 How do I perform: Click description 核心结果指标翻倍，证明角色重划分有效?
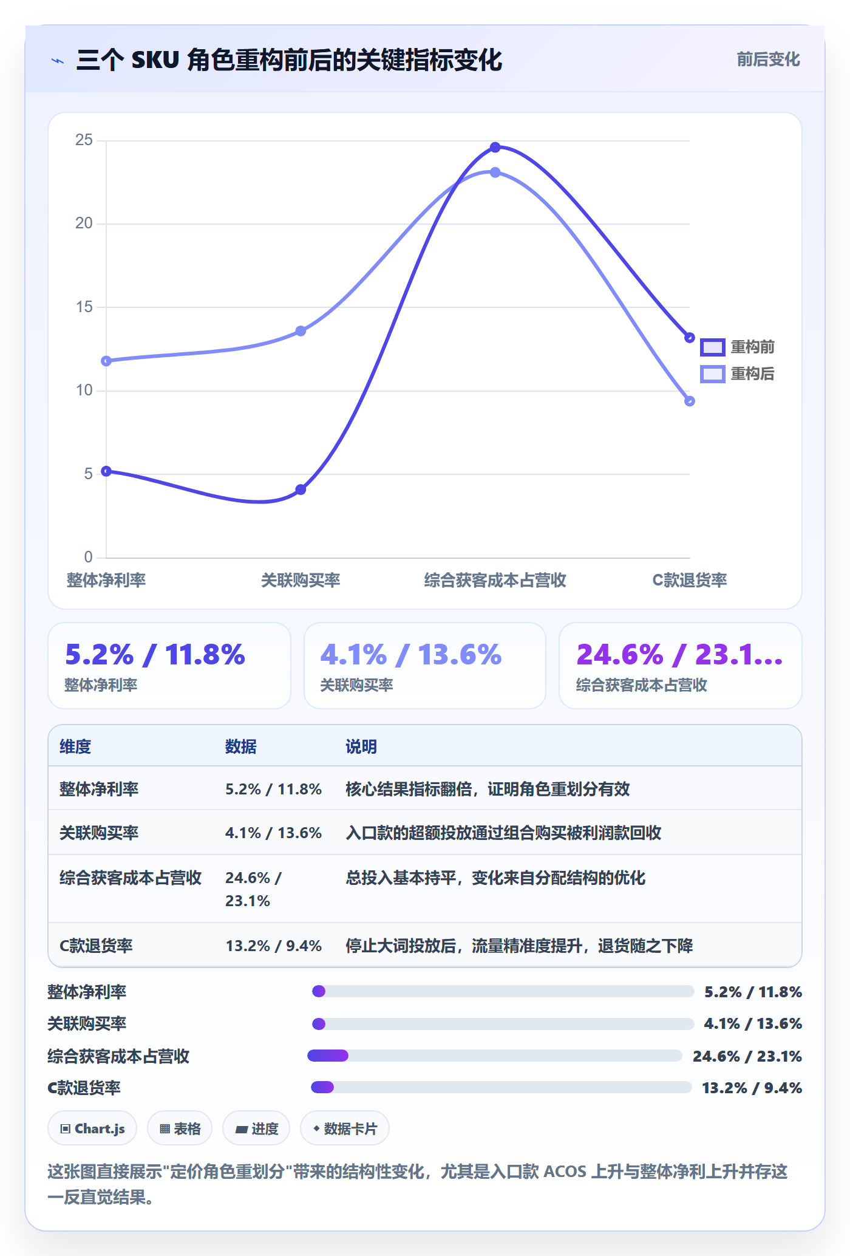click(x=488, y=789)
